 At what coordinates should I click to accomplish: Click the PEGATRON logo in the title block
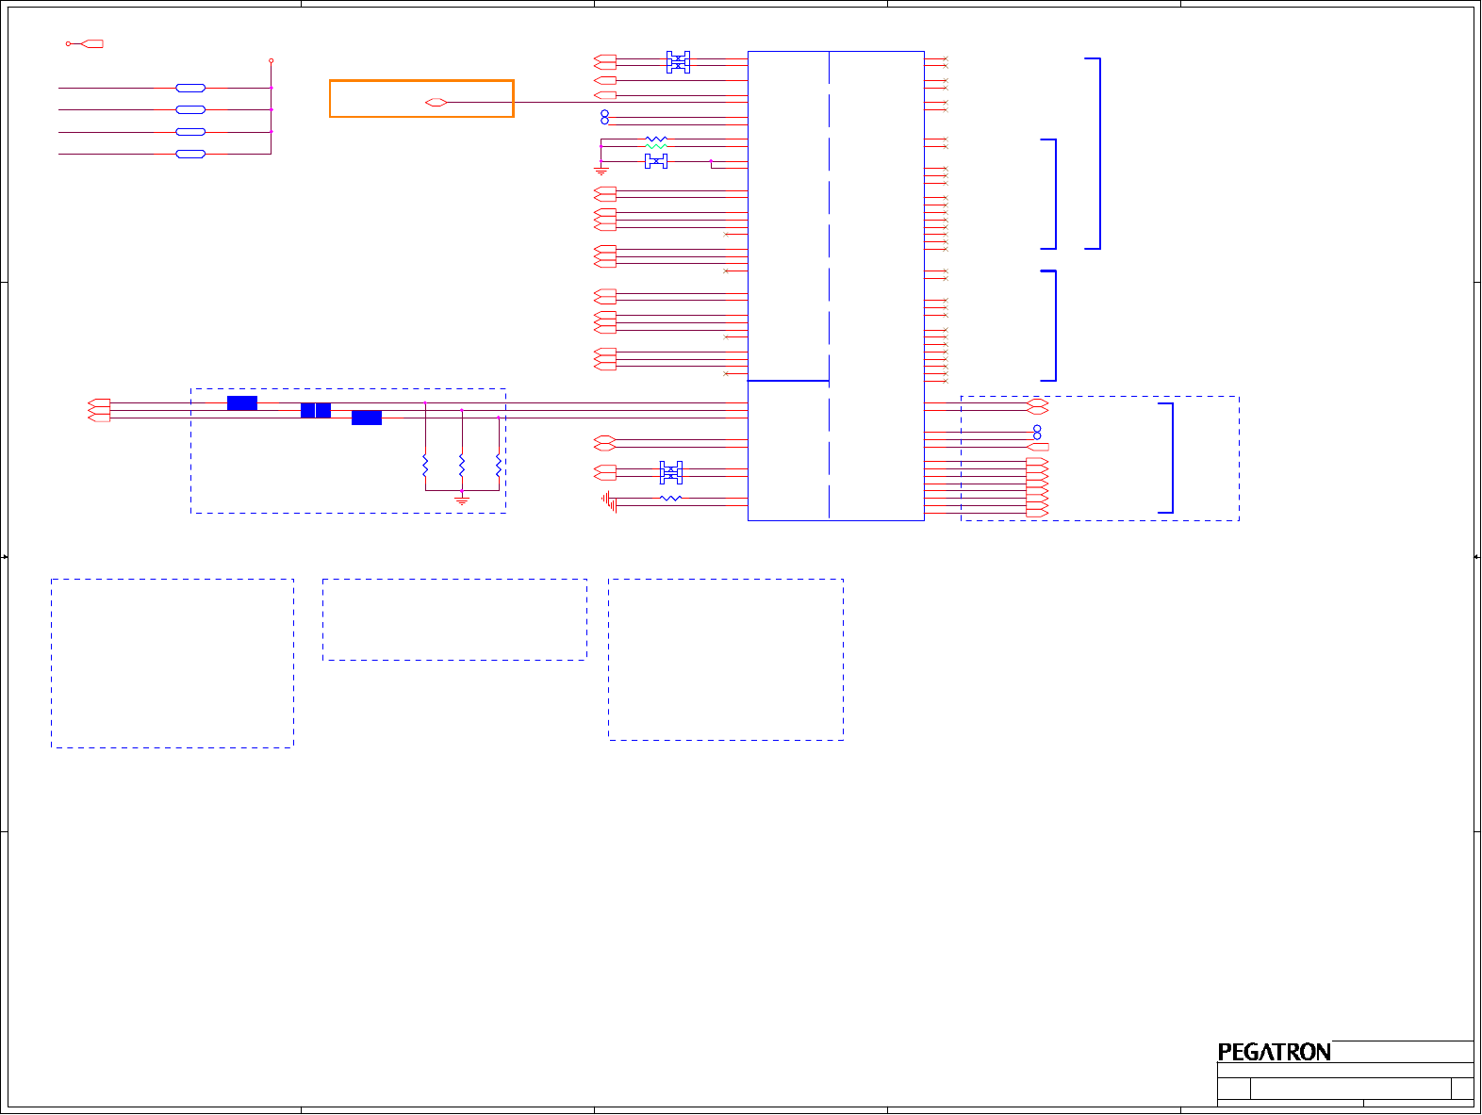[1274, 1052]
